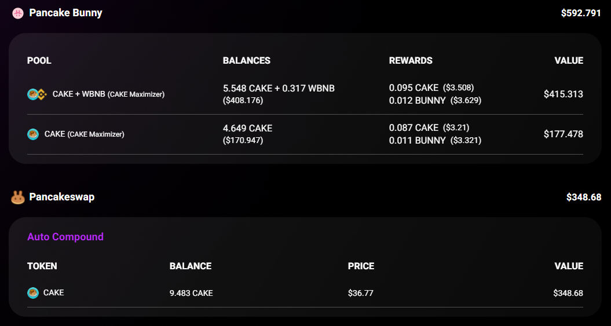The width and height of the screenshot is (611, 326).
Task: Click the CAKE + WBNB pair token icon
Action: [x=37, y=94]
